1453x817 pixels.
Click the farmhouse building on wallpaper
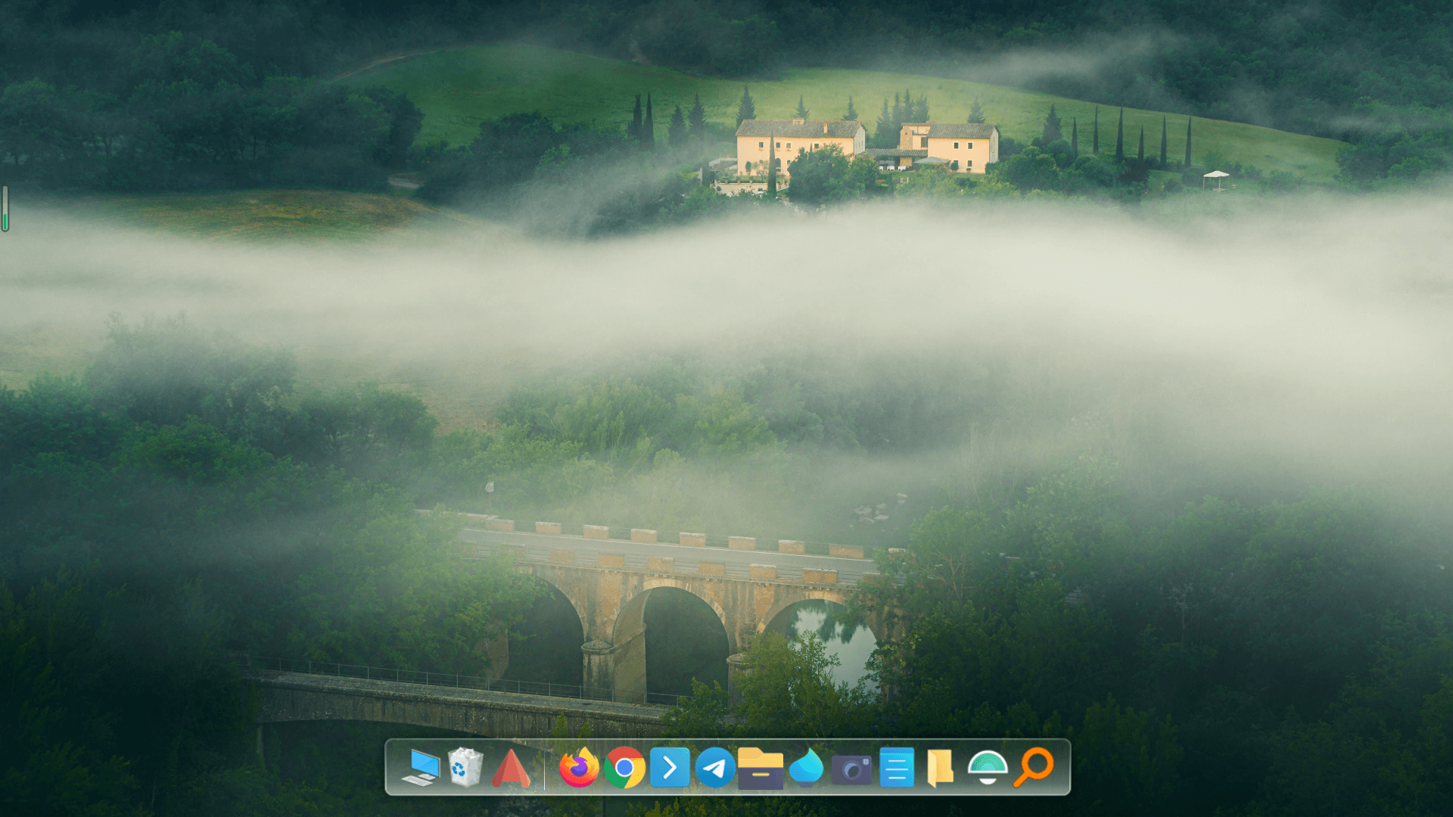[x=798, y=146]
